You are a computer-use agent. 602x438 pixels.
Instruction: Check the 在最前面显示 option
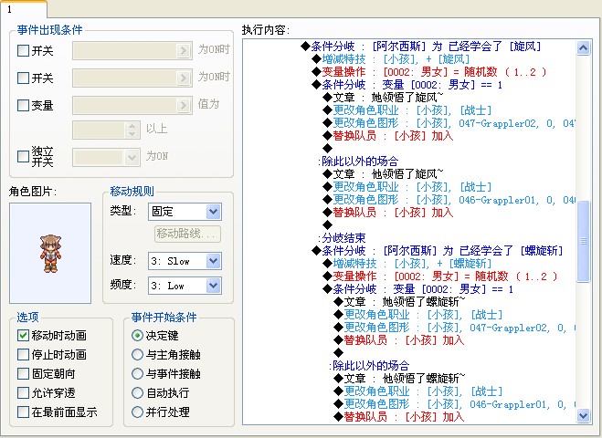(24, 412)
